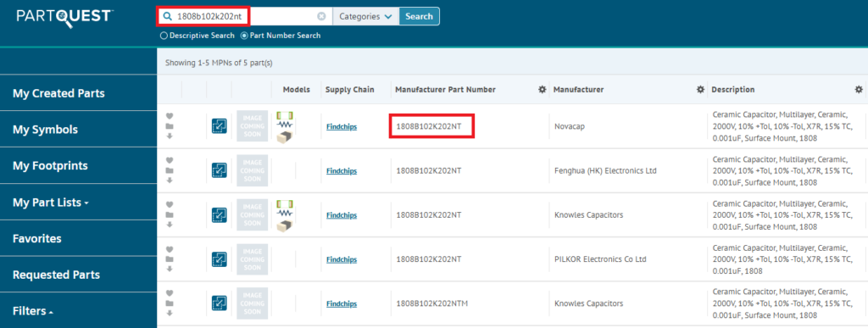The width and height of the screenshot is (868, 328).
Task: Download the Fenghua part with arrow icon
Action: pos(170,181)
